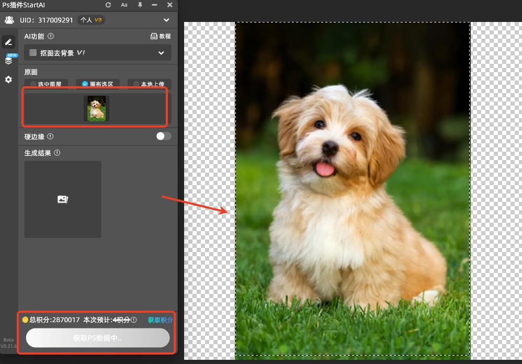The width and height of the screenshot is (522, 364).
Task: Expand the UID account chevron
Action: click(166, 20)
